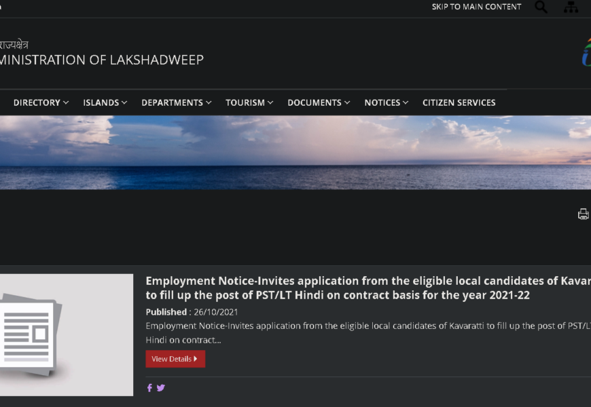The image size is (591, 407).
Task: Click the print page icon
Action: 583,214
